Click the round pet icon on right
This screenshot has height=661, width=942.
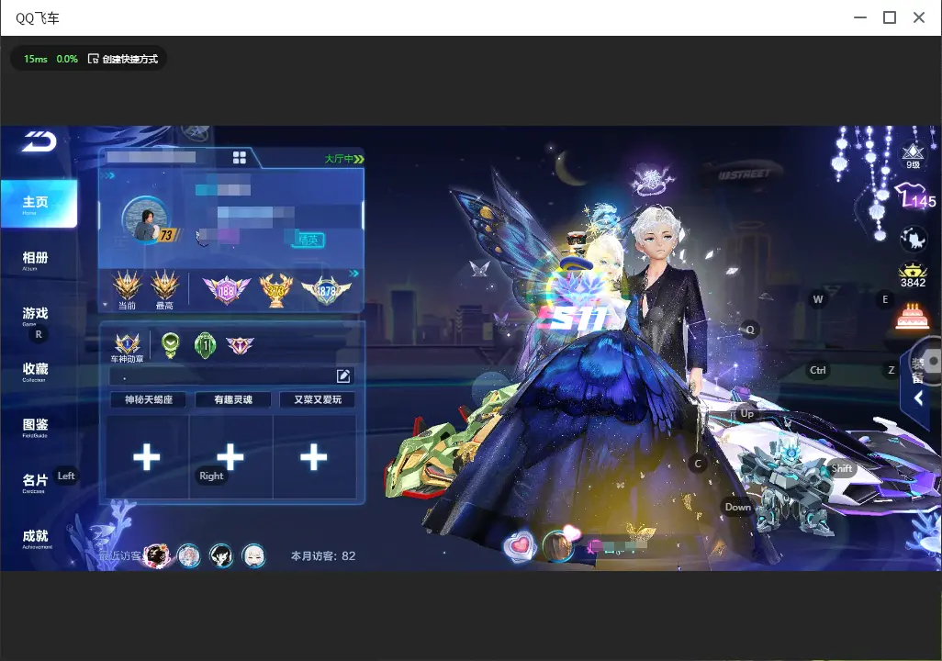click(x=914, y=240)
